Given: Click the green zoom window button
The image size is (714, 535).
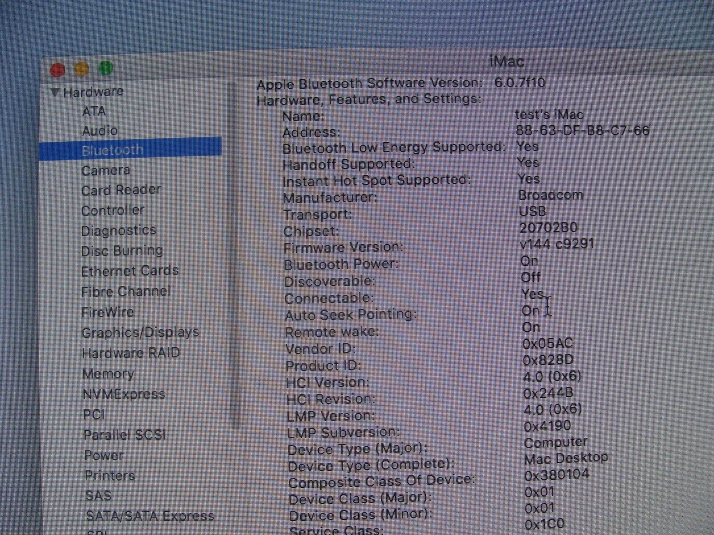Looking at the screenshot, I should (105, 68).
